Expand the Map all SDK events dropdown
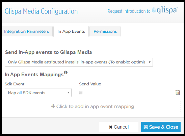Viewport: 185px width, 136px height. 38,92
